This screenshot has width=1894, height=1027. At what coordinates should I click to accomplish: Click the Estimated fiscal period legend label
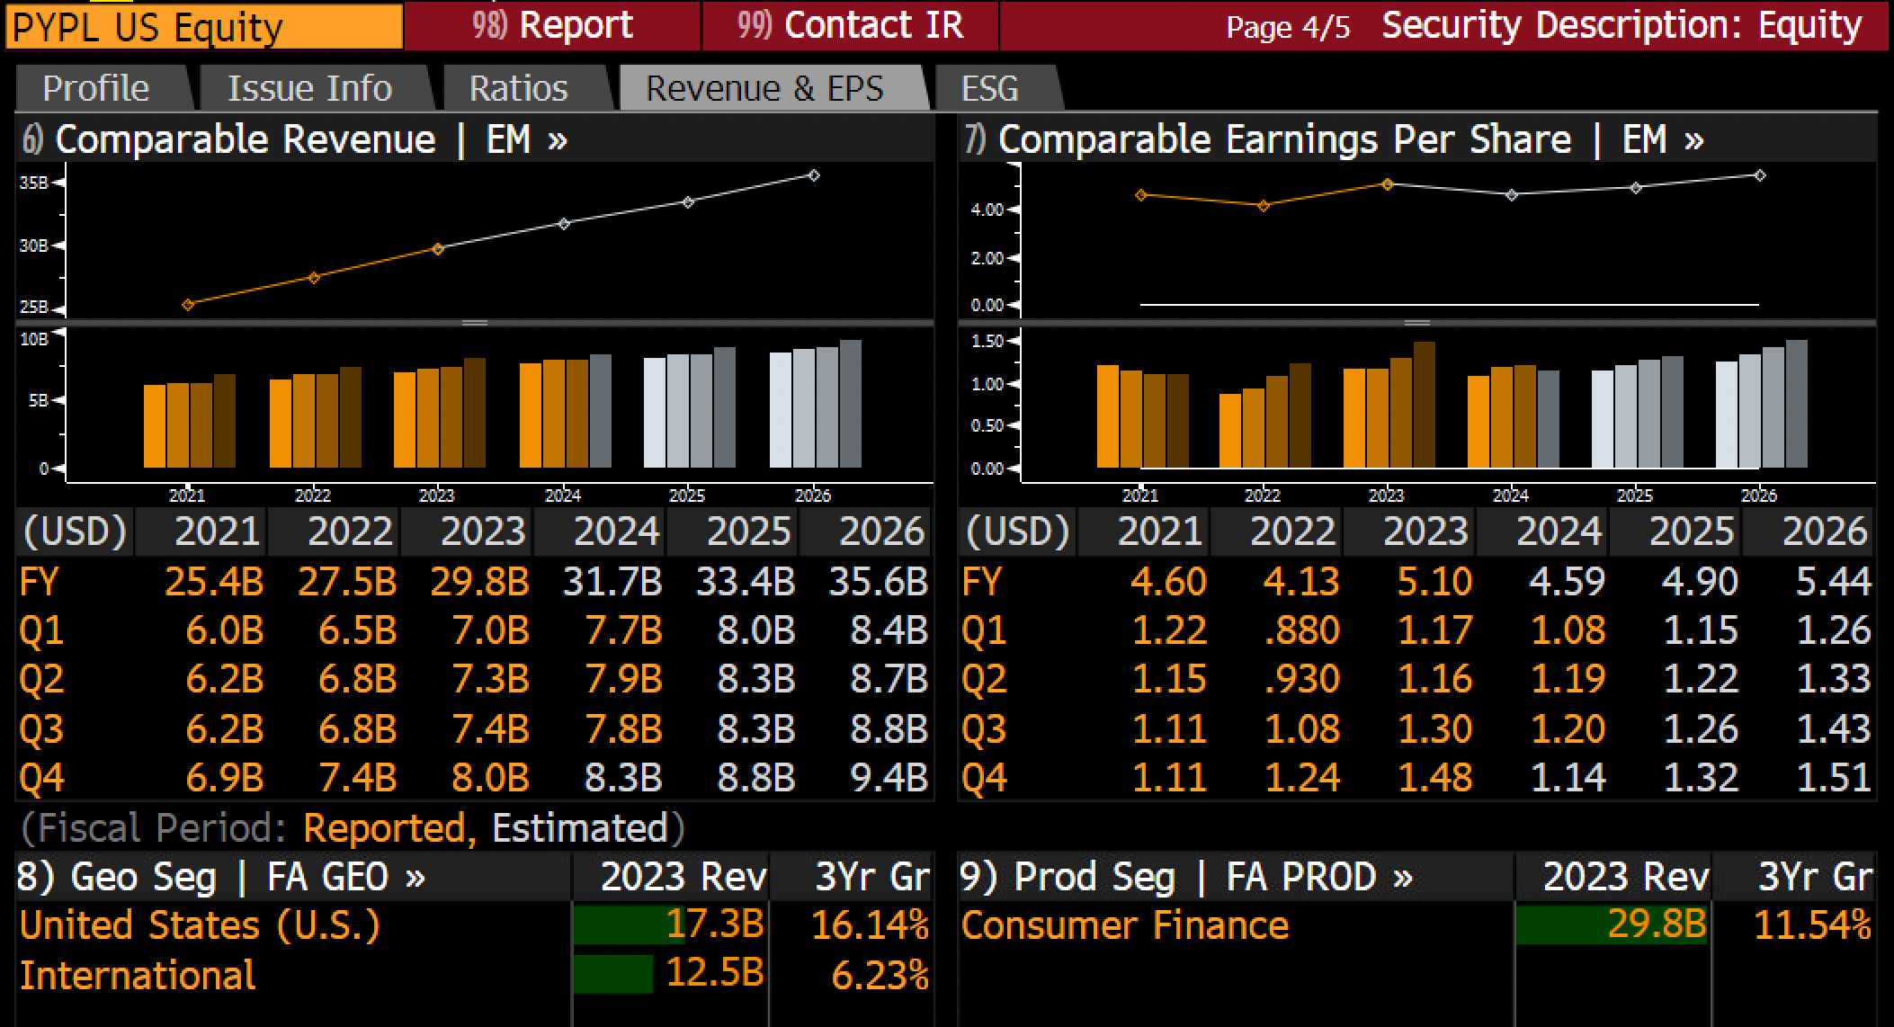pyautogui.click(x=579, y=827)
